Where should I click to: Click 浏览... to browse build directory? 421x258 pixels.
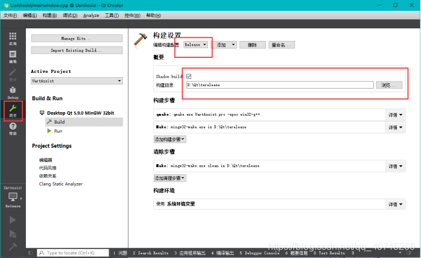[x=389, y=85]
